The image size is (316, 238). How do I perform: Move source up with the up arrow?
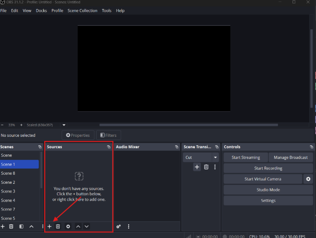tap(78, 226)
